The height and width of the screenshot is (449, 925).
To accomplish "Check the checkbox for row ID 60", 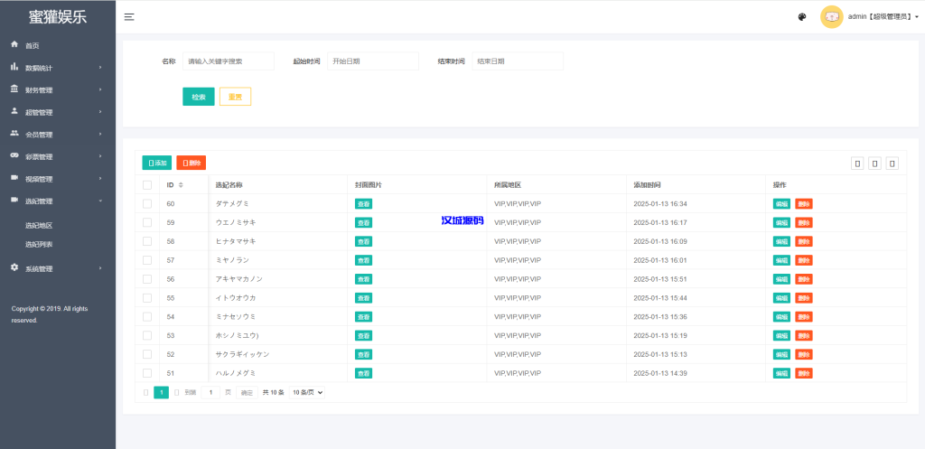I will (147, 203).
